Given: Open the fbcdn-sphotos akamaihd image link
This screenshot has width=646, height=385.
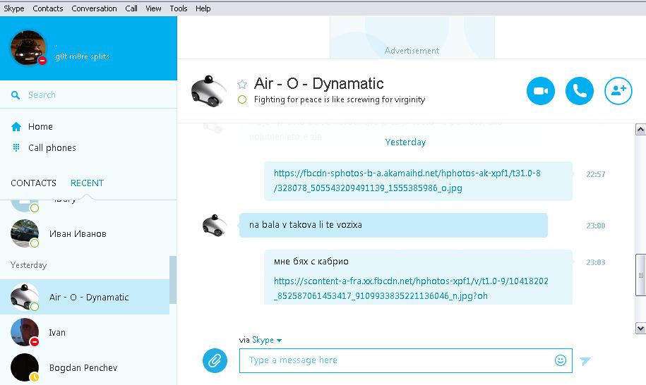Looking at the screenshot, I should (x=407, y=181).
